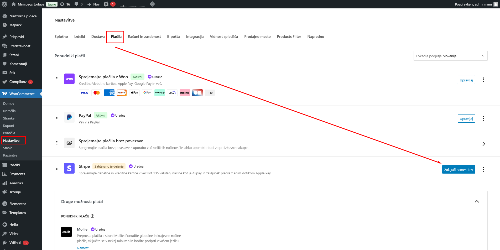Switch to Računi in zasebnost tab

pos(144,37)
